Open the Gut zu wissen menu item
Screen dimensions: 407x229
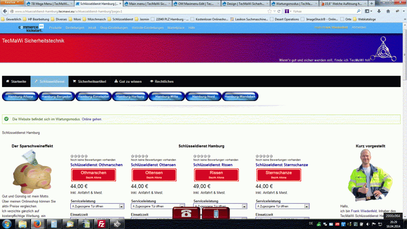(x=128, y=82)
